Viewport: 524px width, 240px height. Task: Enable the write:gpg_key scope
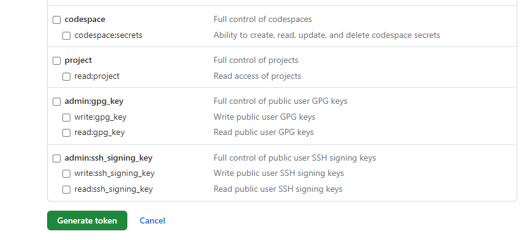coord(67,117)
